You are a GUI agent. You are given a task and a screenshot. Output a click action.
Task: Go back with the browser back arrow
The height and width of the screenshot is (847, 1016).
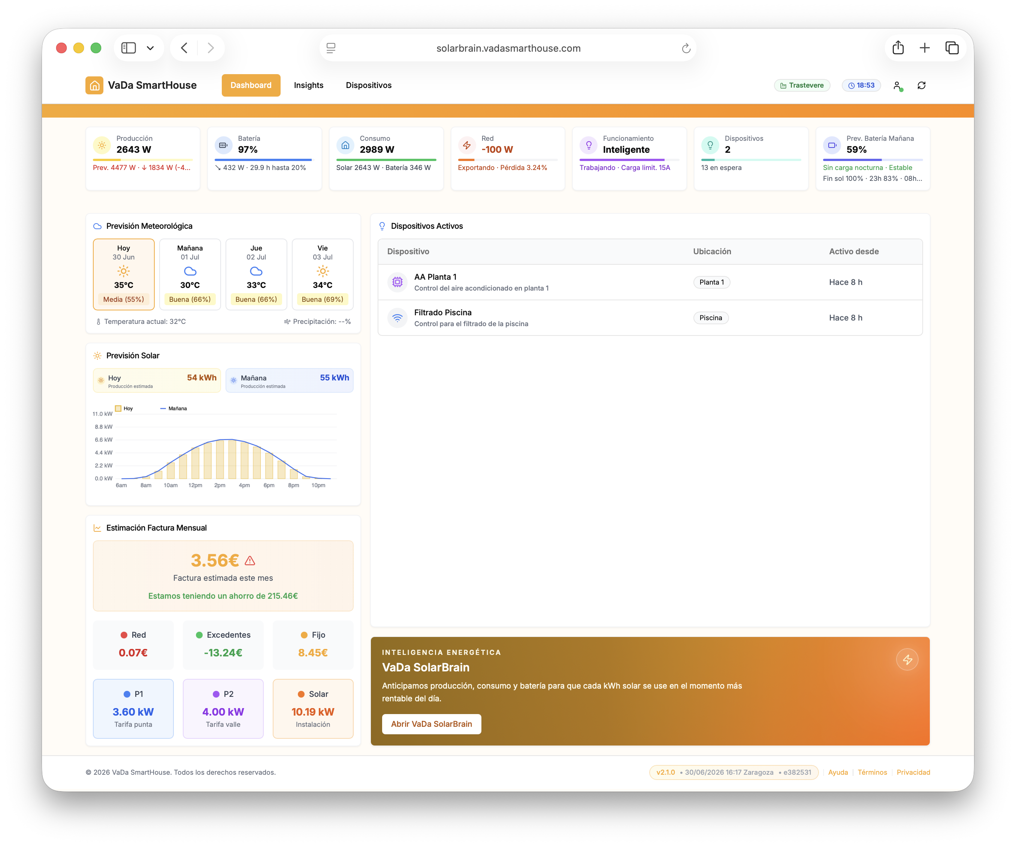tap(184, 48)
